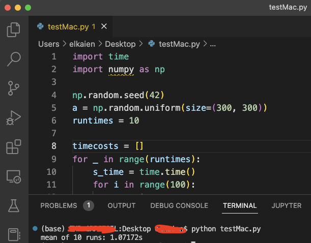Click the testMac.py breadcrumb file item
Screen dimensions: 311x243
pos(179,44)
